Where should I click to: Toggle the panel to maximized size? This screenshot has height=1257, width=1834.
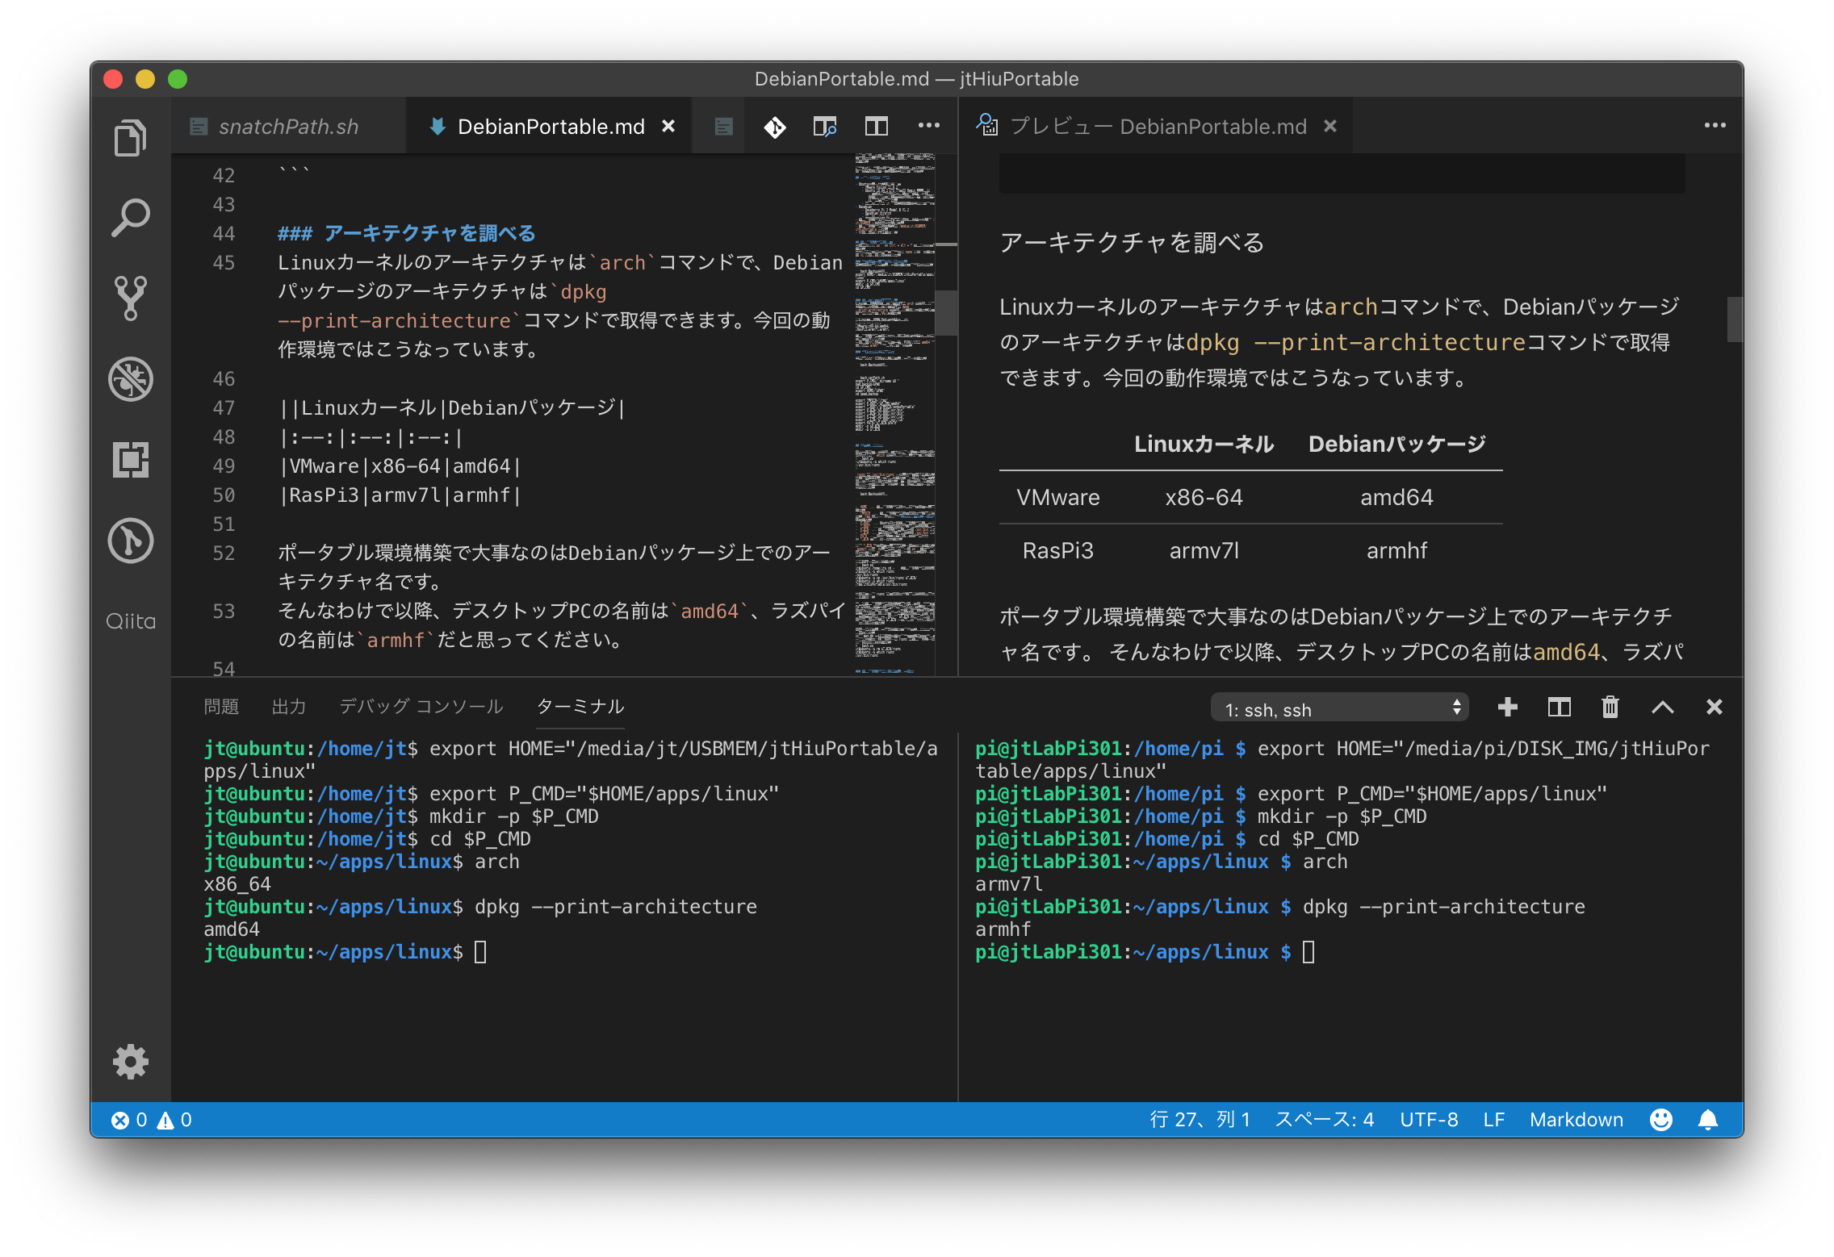1662,707
